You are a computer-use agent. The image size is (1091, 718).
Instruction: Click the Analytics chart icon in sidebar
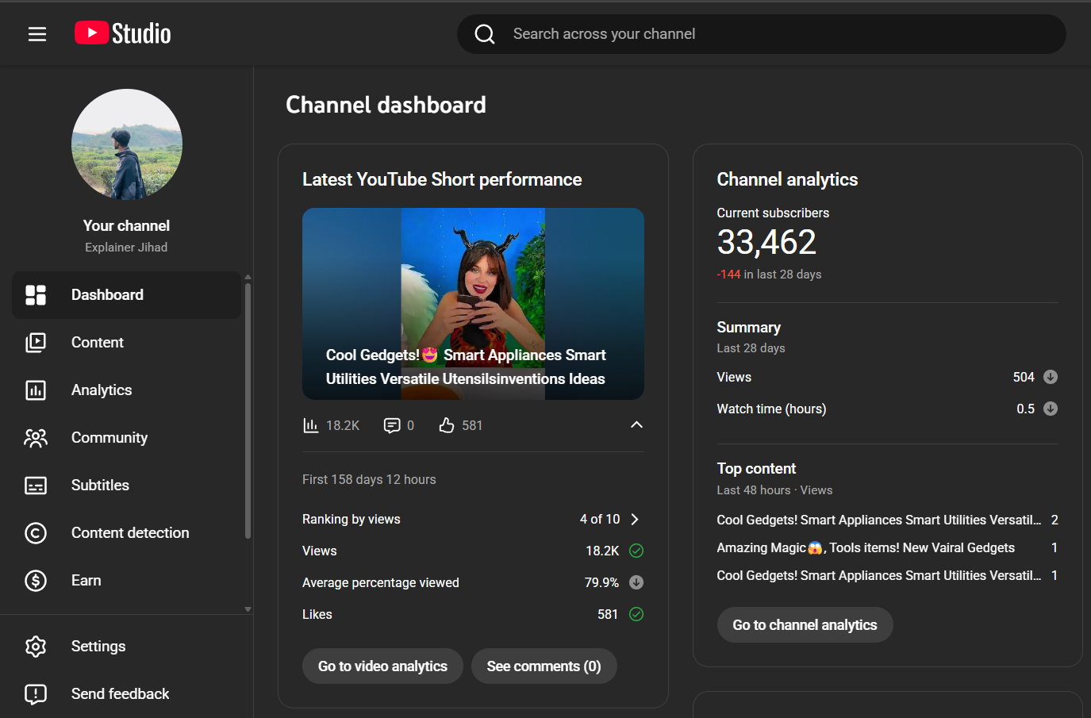tap(36, 390)
